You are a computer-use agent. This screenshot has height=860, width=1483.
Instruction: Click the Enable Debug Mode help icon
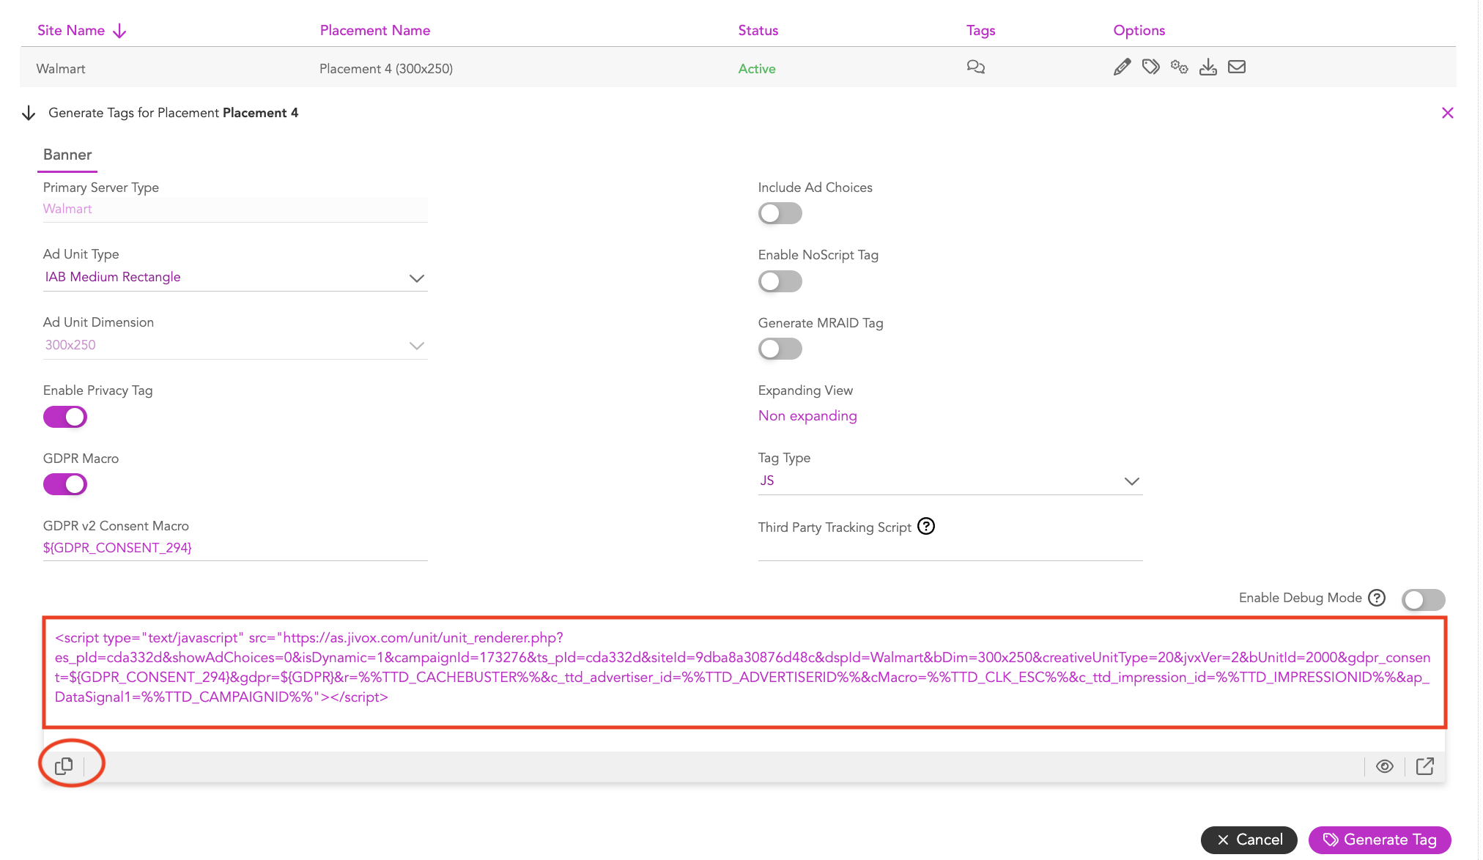1377,598
